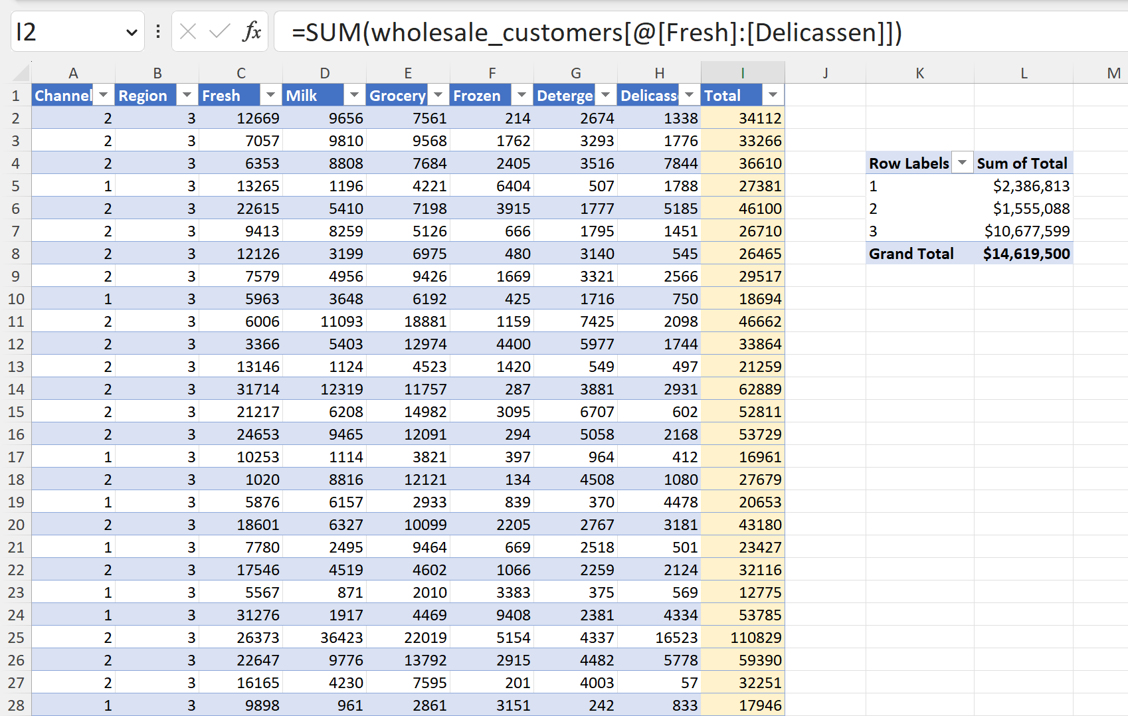Screen dimensions: 1128x716
Task: Open the Milk column filter dropdown
Action: pos(355,95)
